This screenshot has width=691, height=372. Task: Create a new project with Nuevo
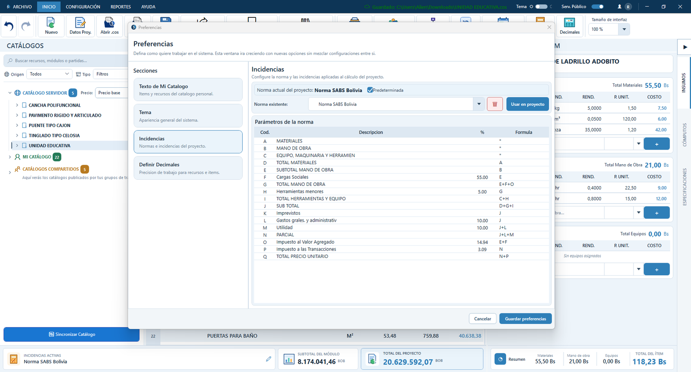click(x=51, y=26)
